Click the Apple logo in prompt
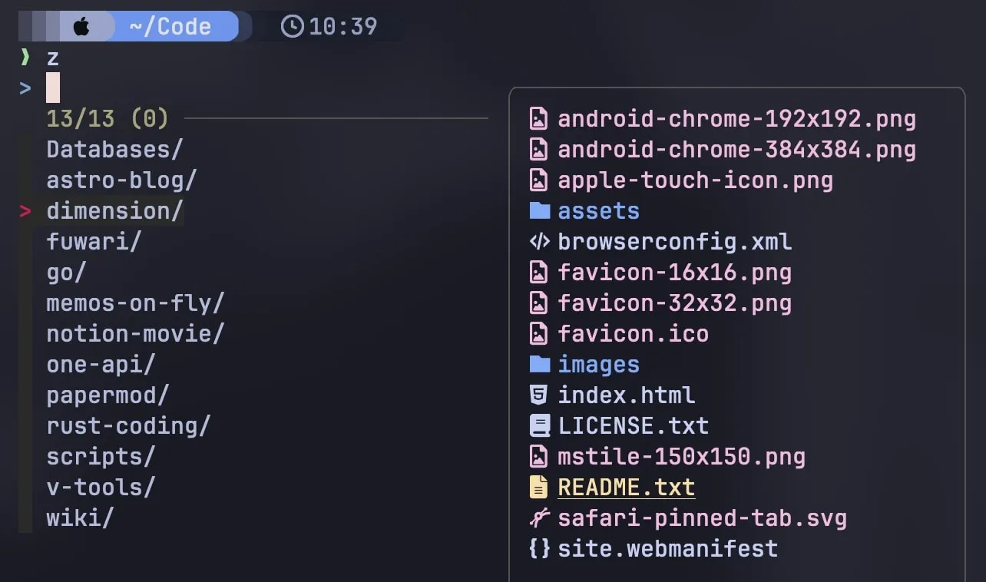This screenshot has height=582, width=986. [82, 27]
